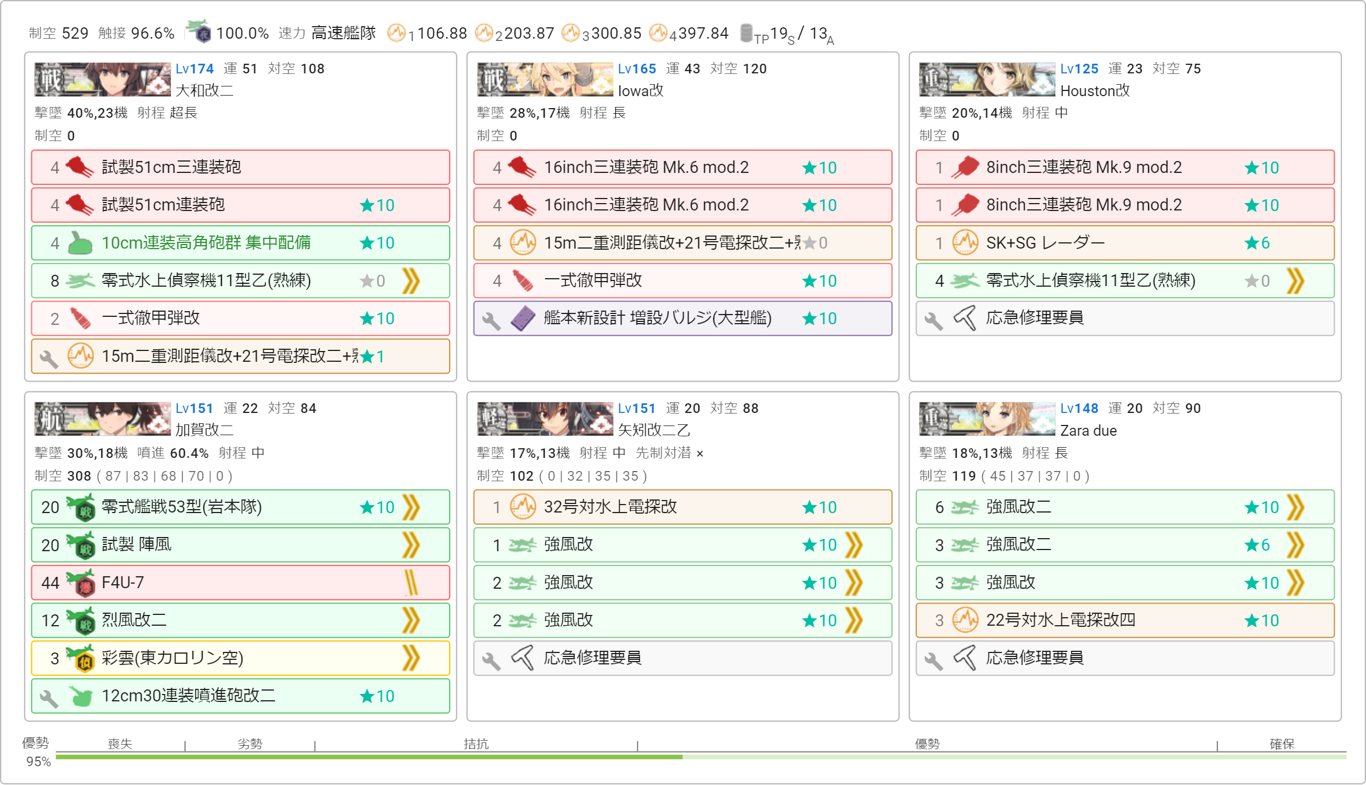Image resolution: width=1366 pixels, height=785 pixels.
Task: Click the proficiency chevrons on Zara due's 強風改
Action: click(1296, 583)
